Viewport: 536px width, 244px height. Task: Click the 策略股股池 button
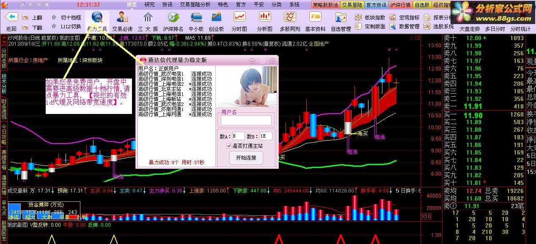pyautogui.click(x=326, y=5)
